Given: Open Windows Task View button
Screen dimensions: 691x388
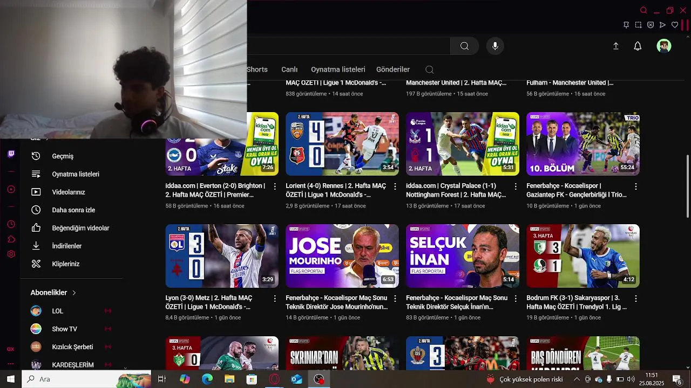Looking at the screenshot, I should (x=161, y=379).
